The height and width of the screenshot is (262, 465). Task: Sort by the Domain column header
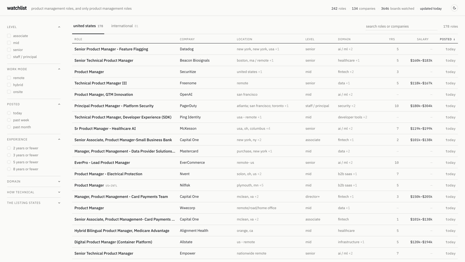coord(344,39)
